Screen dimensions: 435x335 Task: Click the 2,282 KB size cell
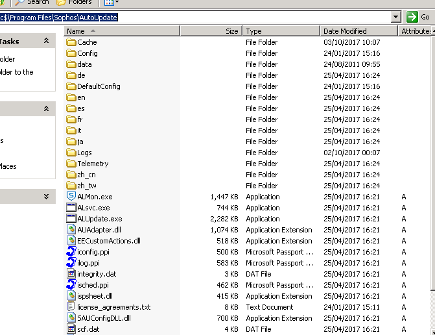point(224,219)
